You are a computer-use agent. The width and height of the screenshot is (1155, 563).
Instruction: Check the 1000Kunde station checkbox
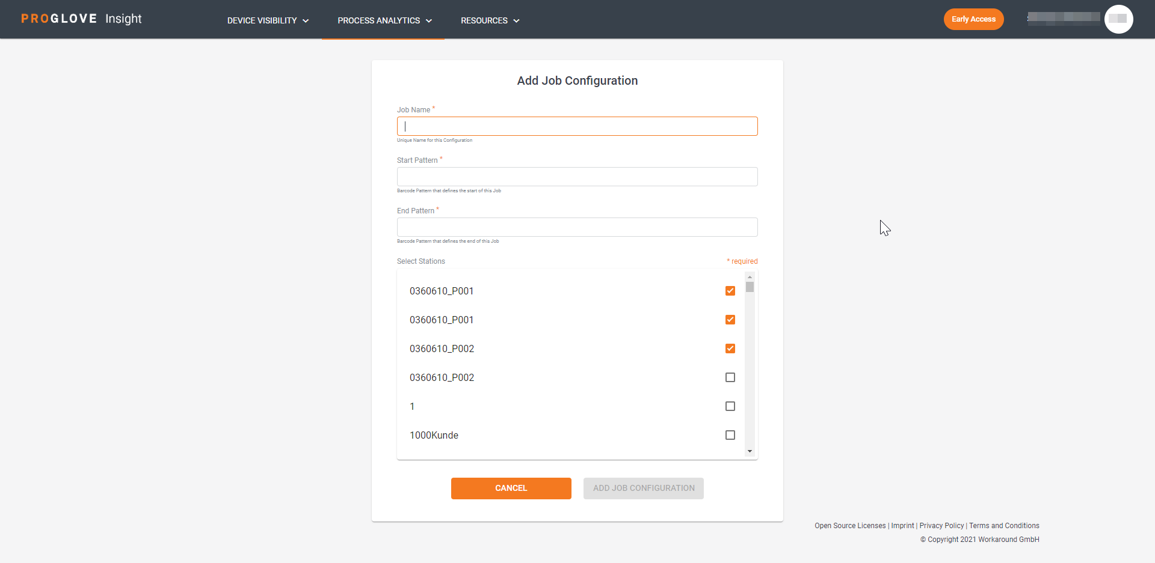click(x=730, y=435)
